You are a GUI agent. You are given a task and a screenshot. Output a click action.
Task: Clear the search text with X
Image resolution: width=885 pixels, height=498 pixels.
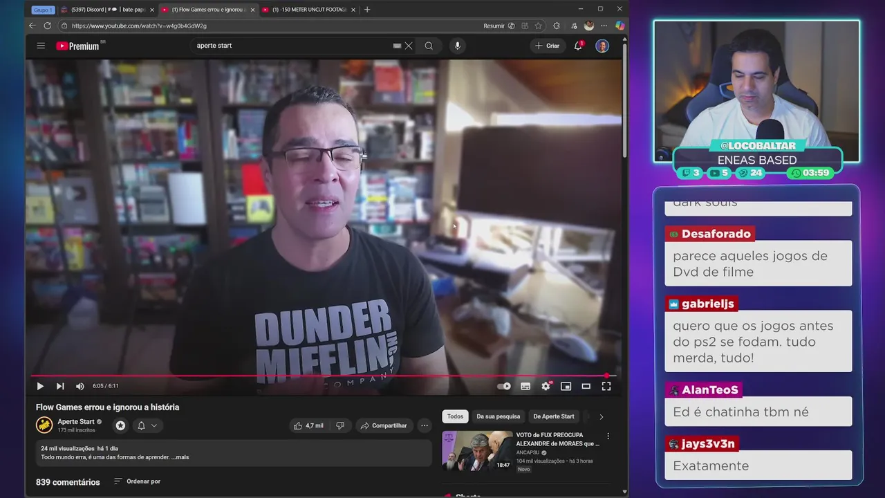click(x=409, y=46)
